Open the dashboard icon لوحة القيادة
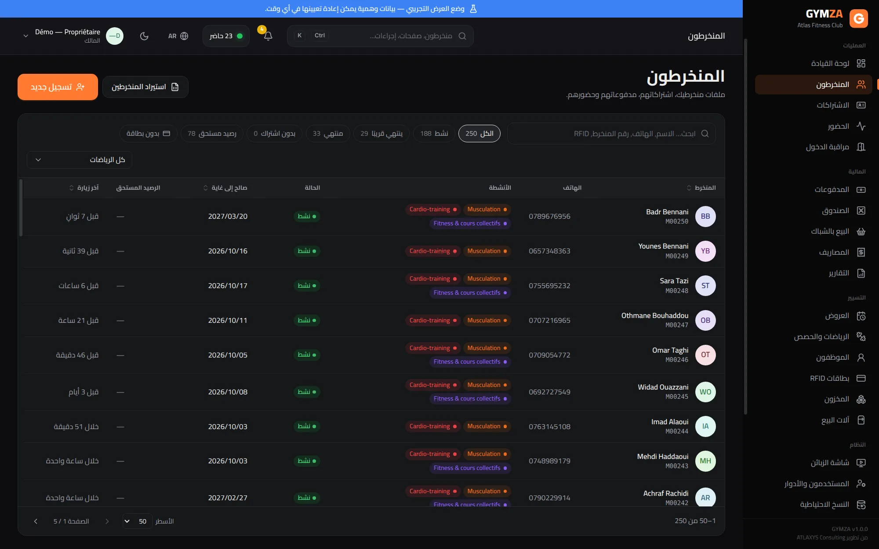Image resolution: width=879 pixels, height=549 pixels. (861, 63)
